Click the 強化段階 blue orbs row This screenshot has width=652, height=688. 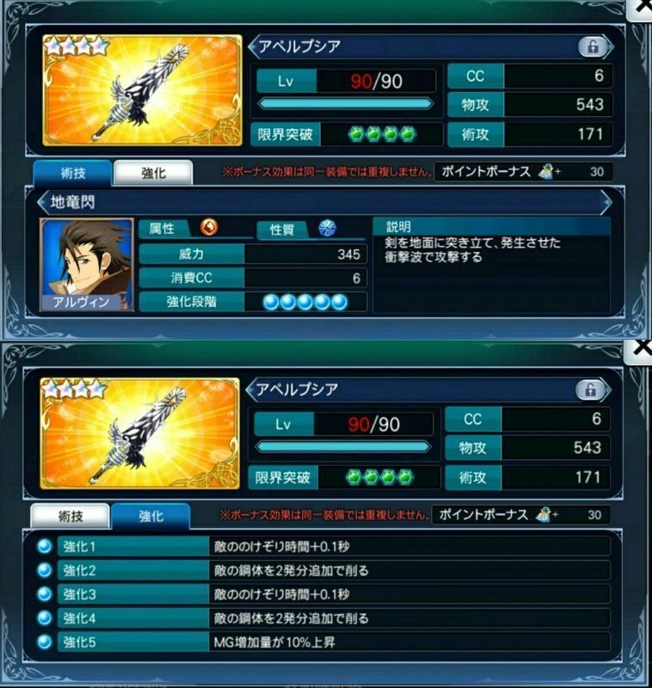coord(305,302)
